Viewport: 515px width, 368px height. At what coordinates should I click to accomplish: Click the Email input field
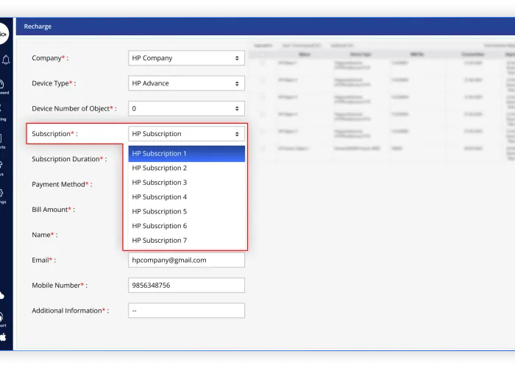(x=186, y=260)
